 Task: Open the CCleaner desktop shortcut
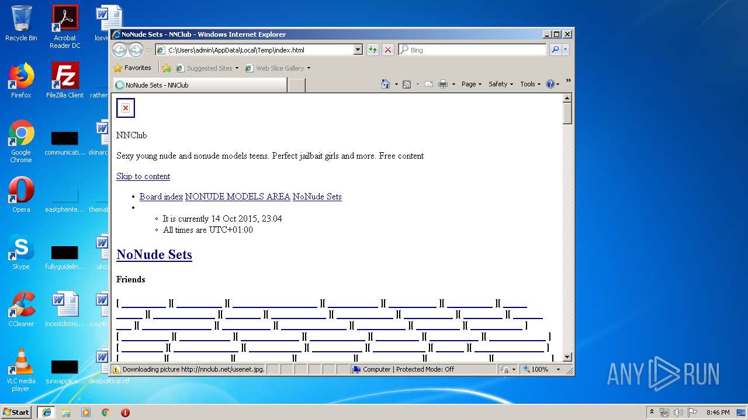pyautogui.click(x=21, y=309)
